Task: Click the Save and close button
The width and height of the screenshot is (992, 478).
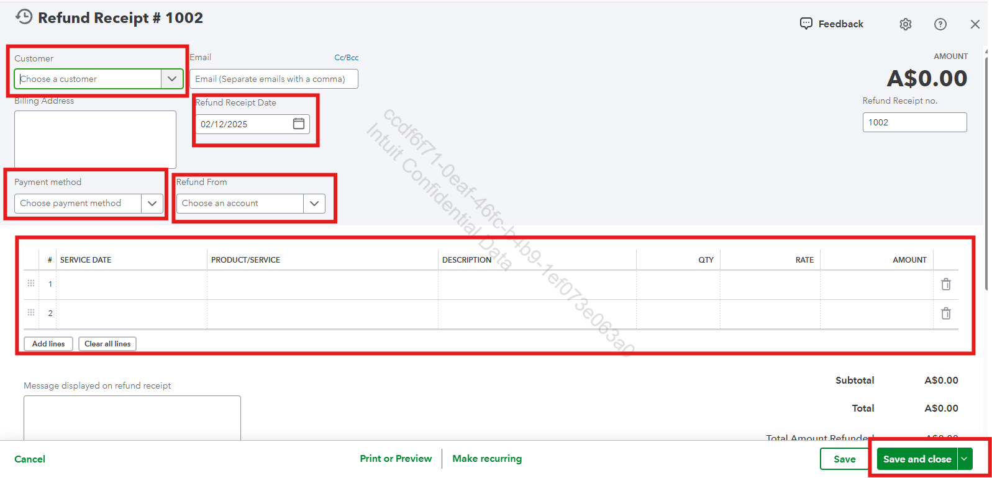Action: pyautogui.click(x=917, y=459)
